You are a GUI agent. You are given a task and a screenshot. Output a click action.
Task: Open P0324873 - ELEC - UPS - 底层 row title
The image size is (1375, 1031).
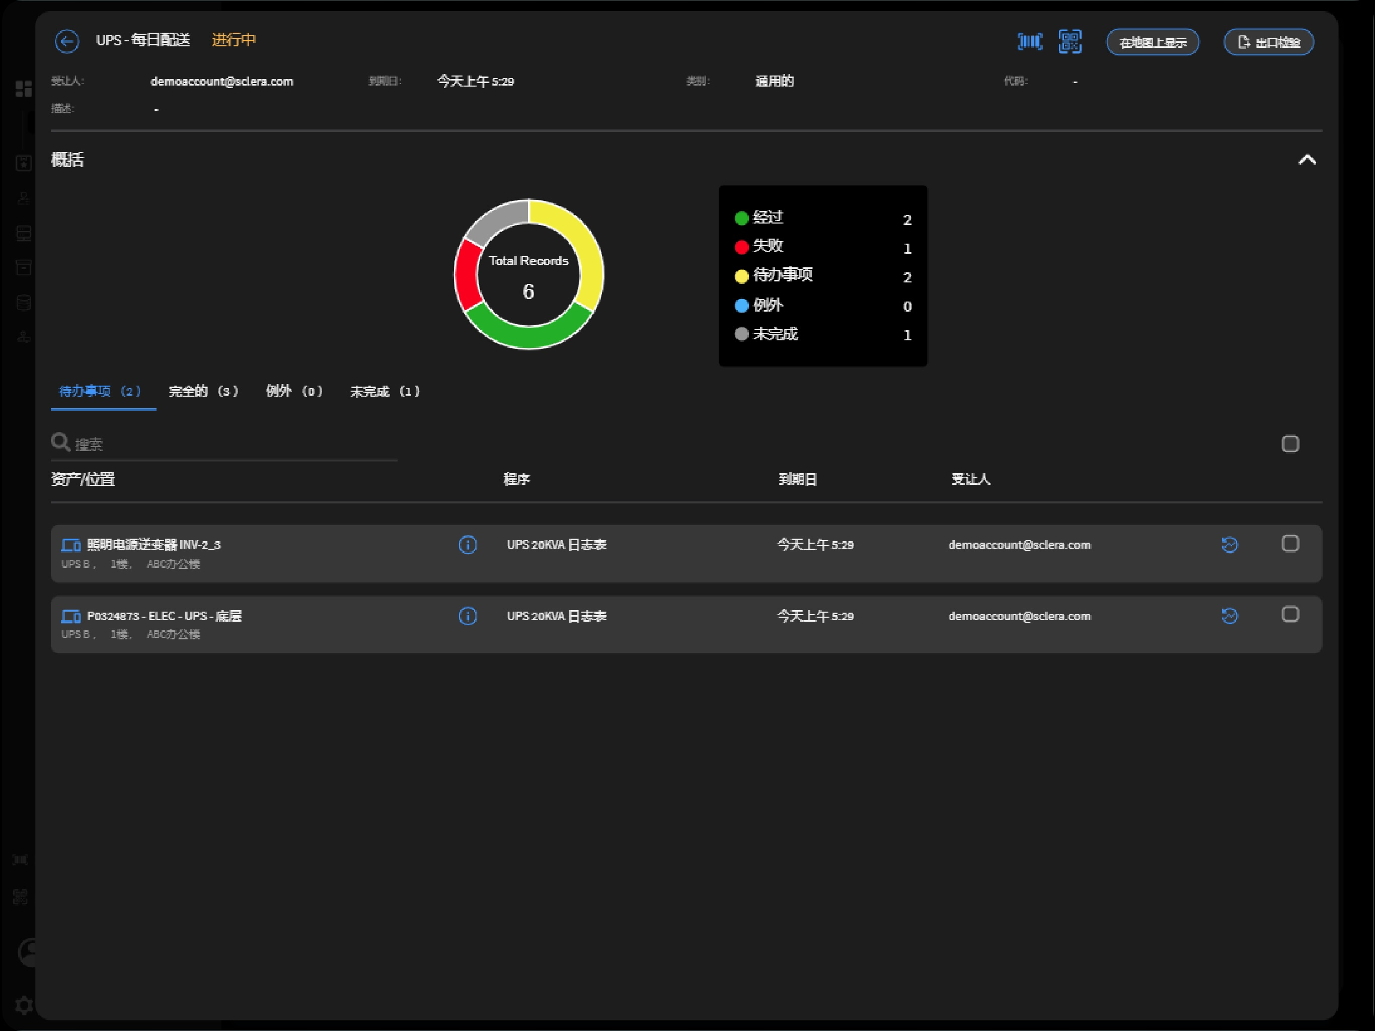tap(164, 616)
